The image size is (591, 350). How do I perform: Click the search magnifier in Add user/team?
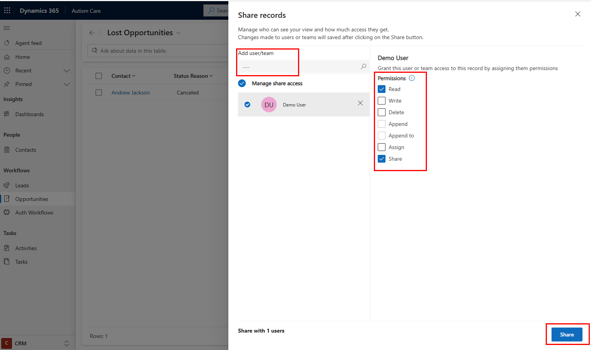[363, 67]
